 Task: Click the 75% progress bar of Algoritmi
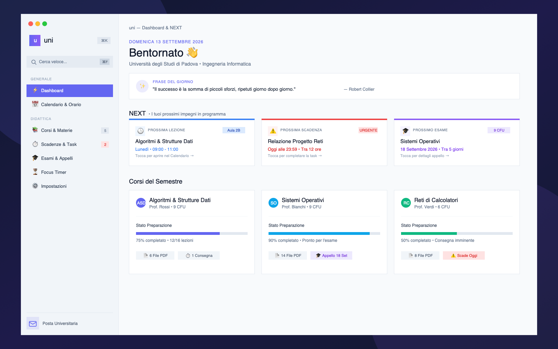coord(192,233)
